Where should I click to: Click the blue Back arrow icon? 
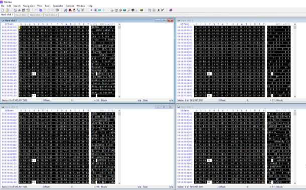(x=99, y=10)
